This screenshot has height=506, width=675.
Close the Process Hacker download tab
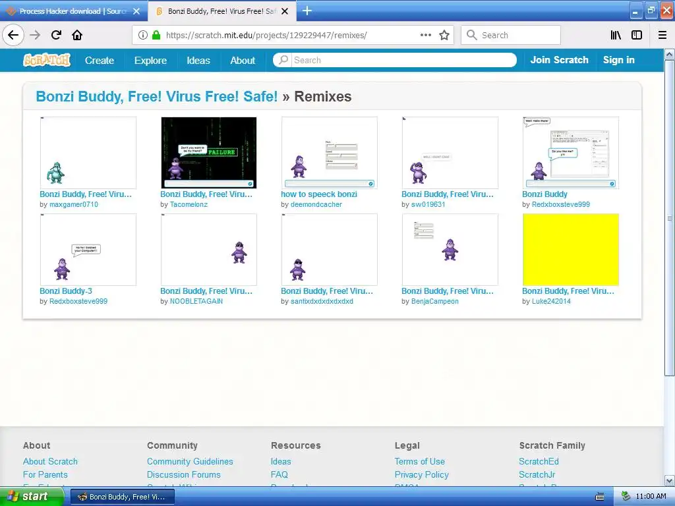click(x=136, y=11)
